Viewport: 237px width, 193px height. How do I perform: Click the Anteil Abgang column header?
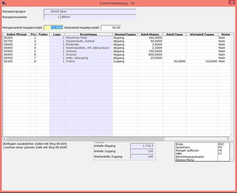click(x=150, y=34)
